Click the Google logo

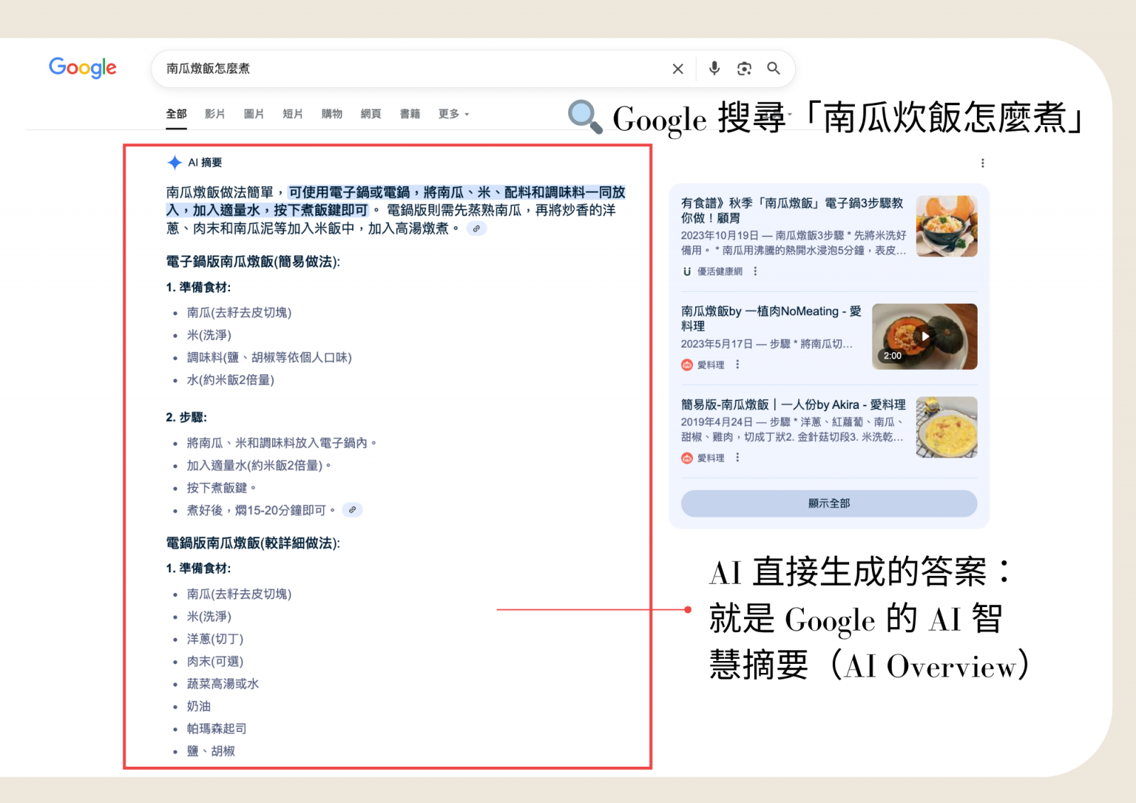pyautogui.click(x=82, y=67)
